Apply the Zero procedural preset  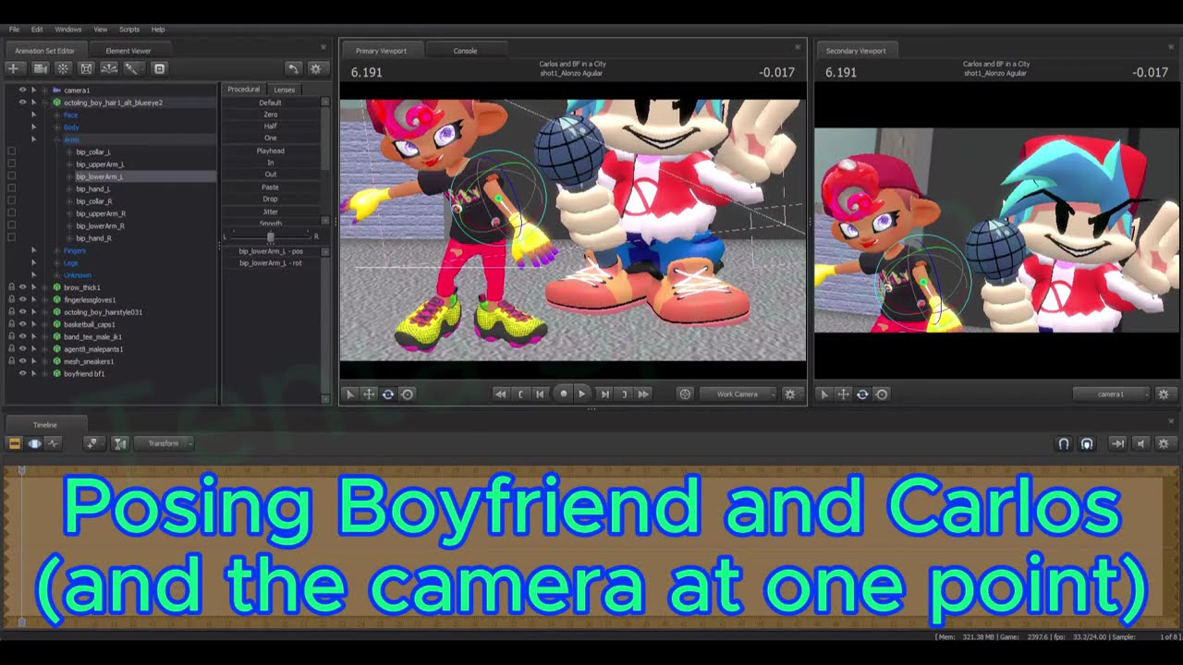(271, 115)
